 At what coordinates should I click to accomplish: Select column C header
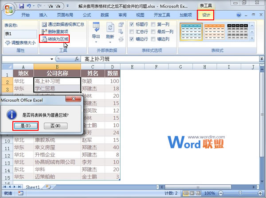93,67
